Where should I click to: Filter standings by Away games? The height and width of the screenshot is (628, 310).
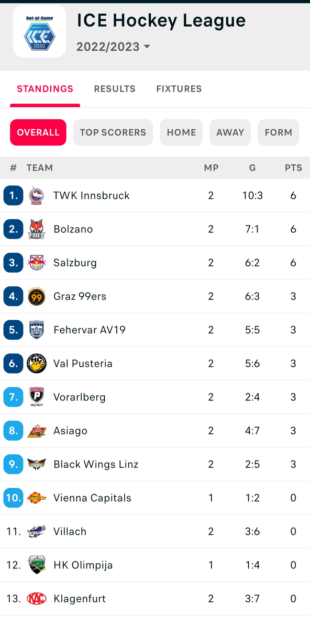230,132
